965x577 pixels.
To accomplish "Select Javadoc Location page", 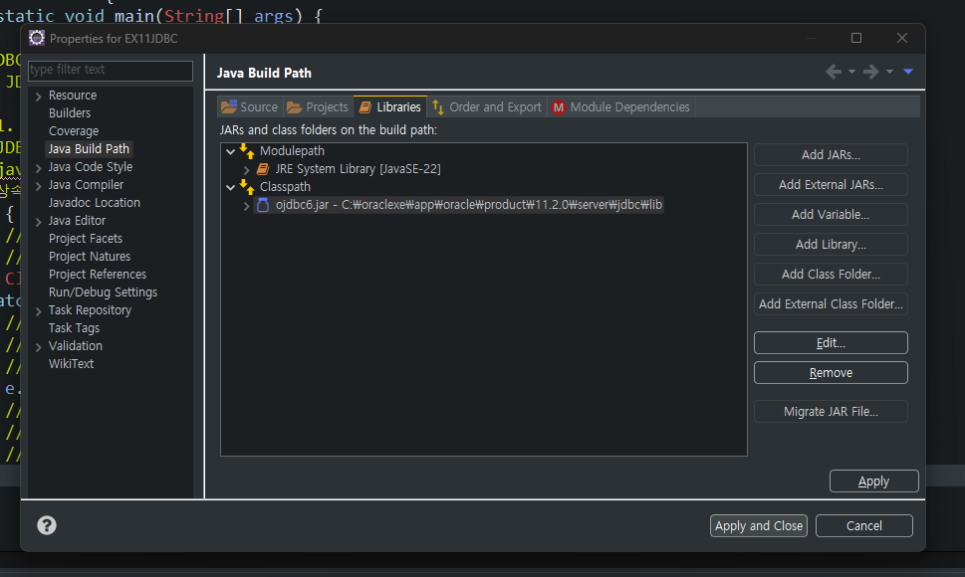I will coord(95,203).
